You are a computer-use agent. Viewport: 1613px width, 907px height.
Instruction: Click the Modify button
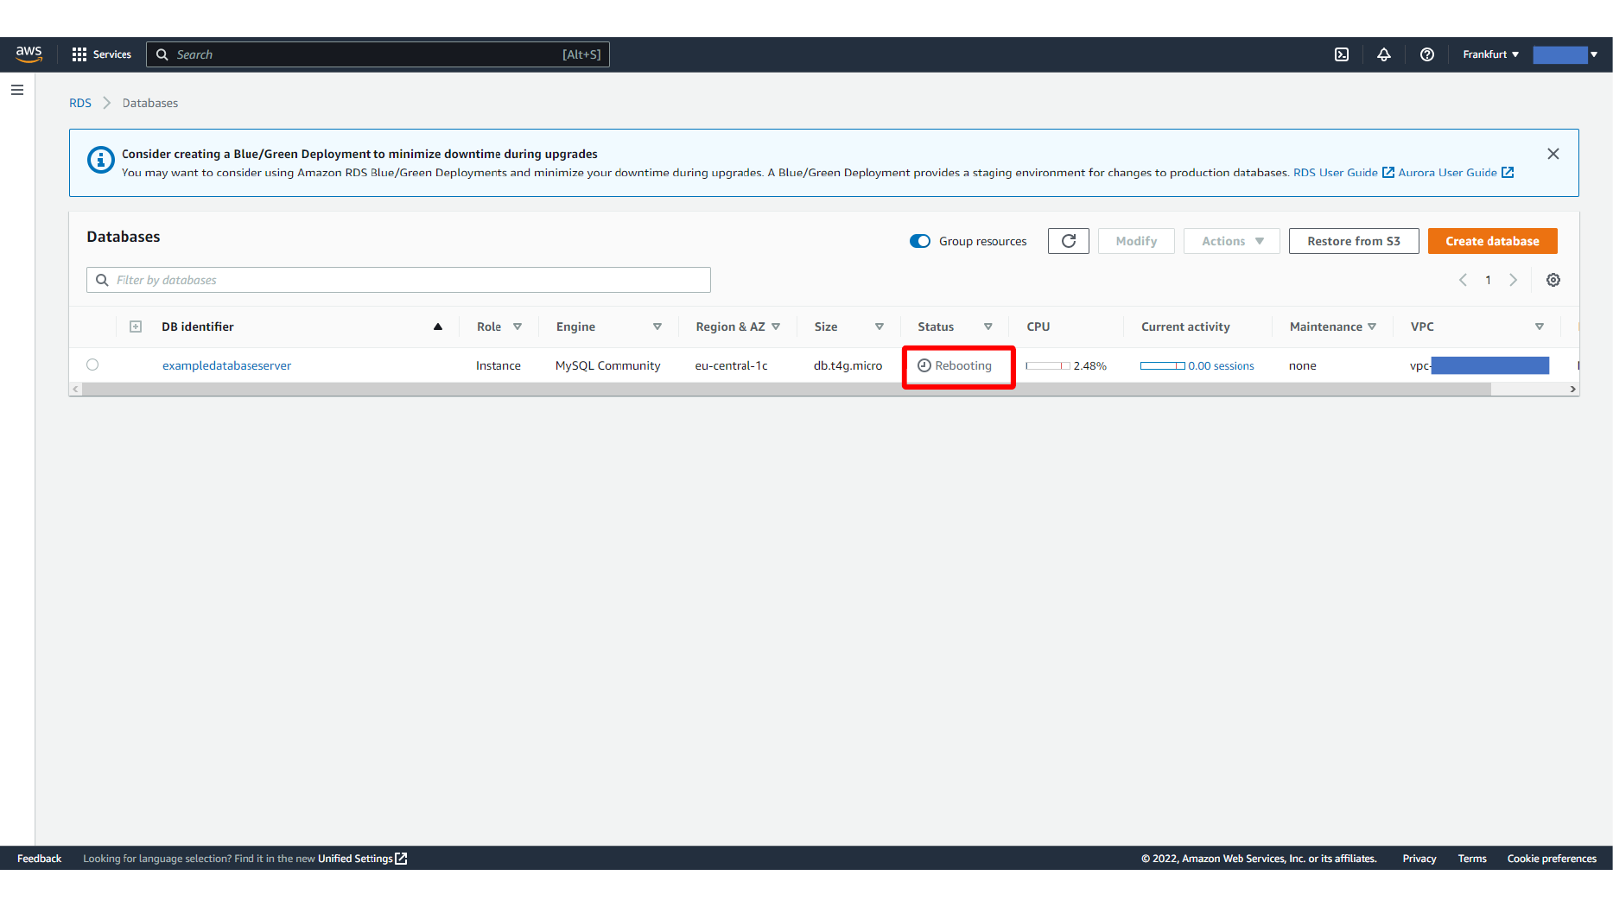coord(1136,241)
